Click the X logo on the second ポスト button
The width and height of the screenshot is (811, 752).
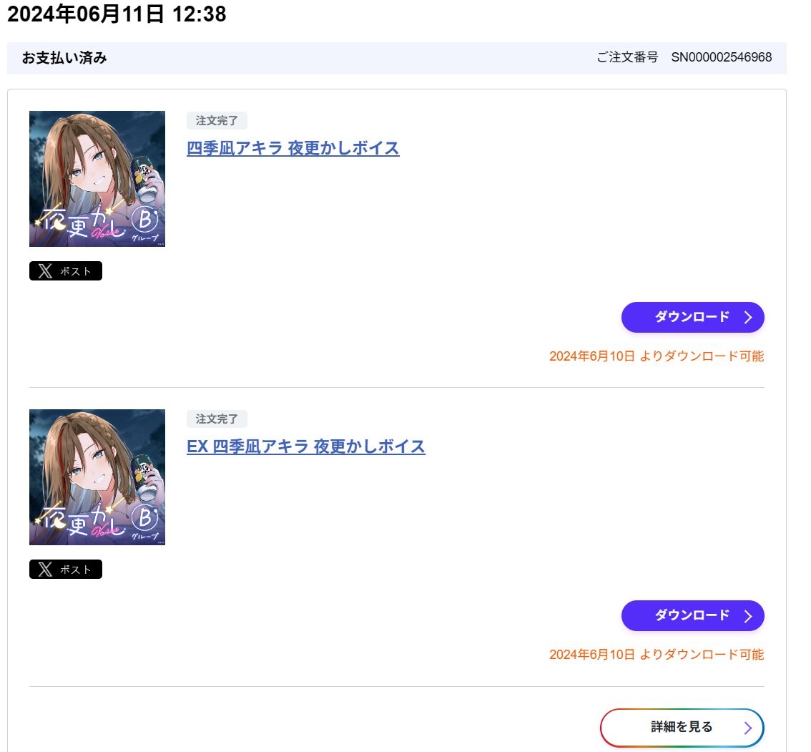pyautogui.click(x=45, y=570)
